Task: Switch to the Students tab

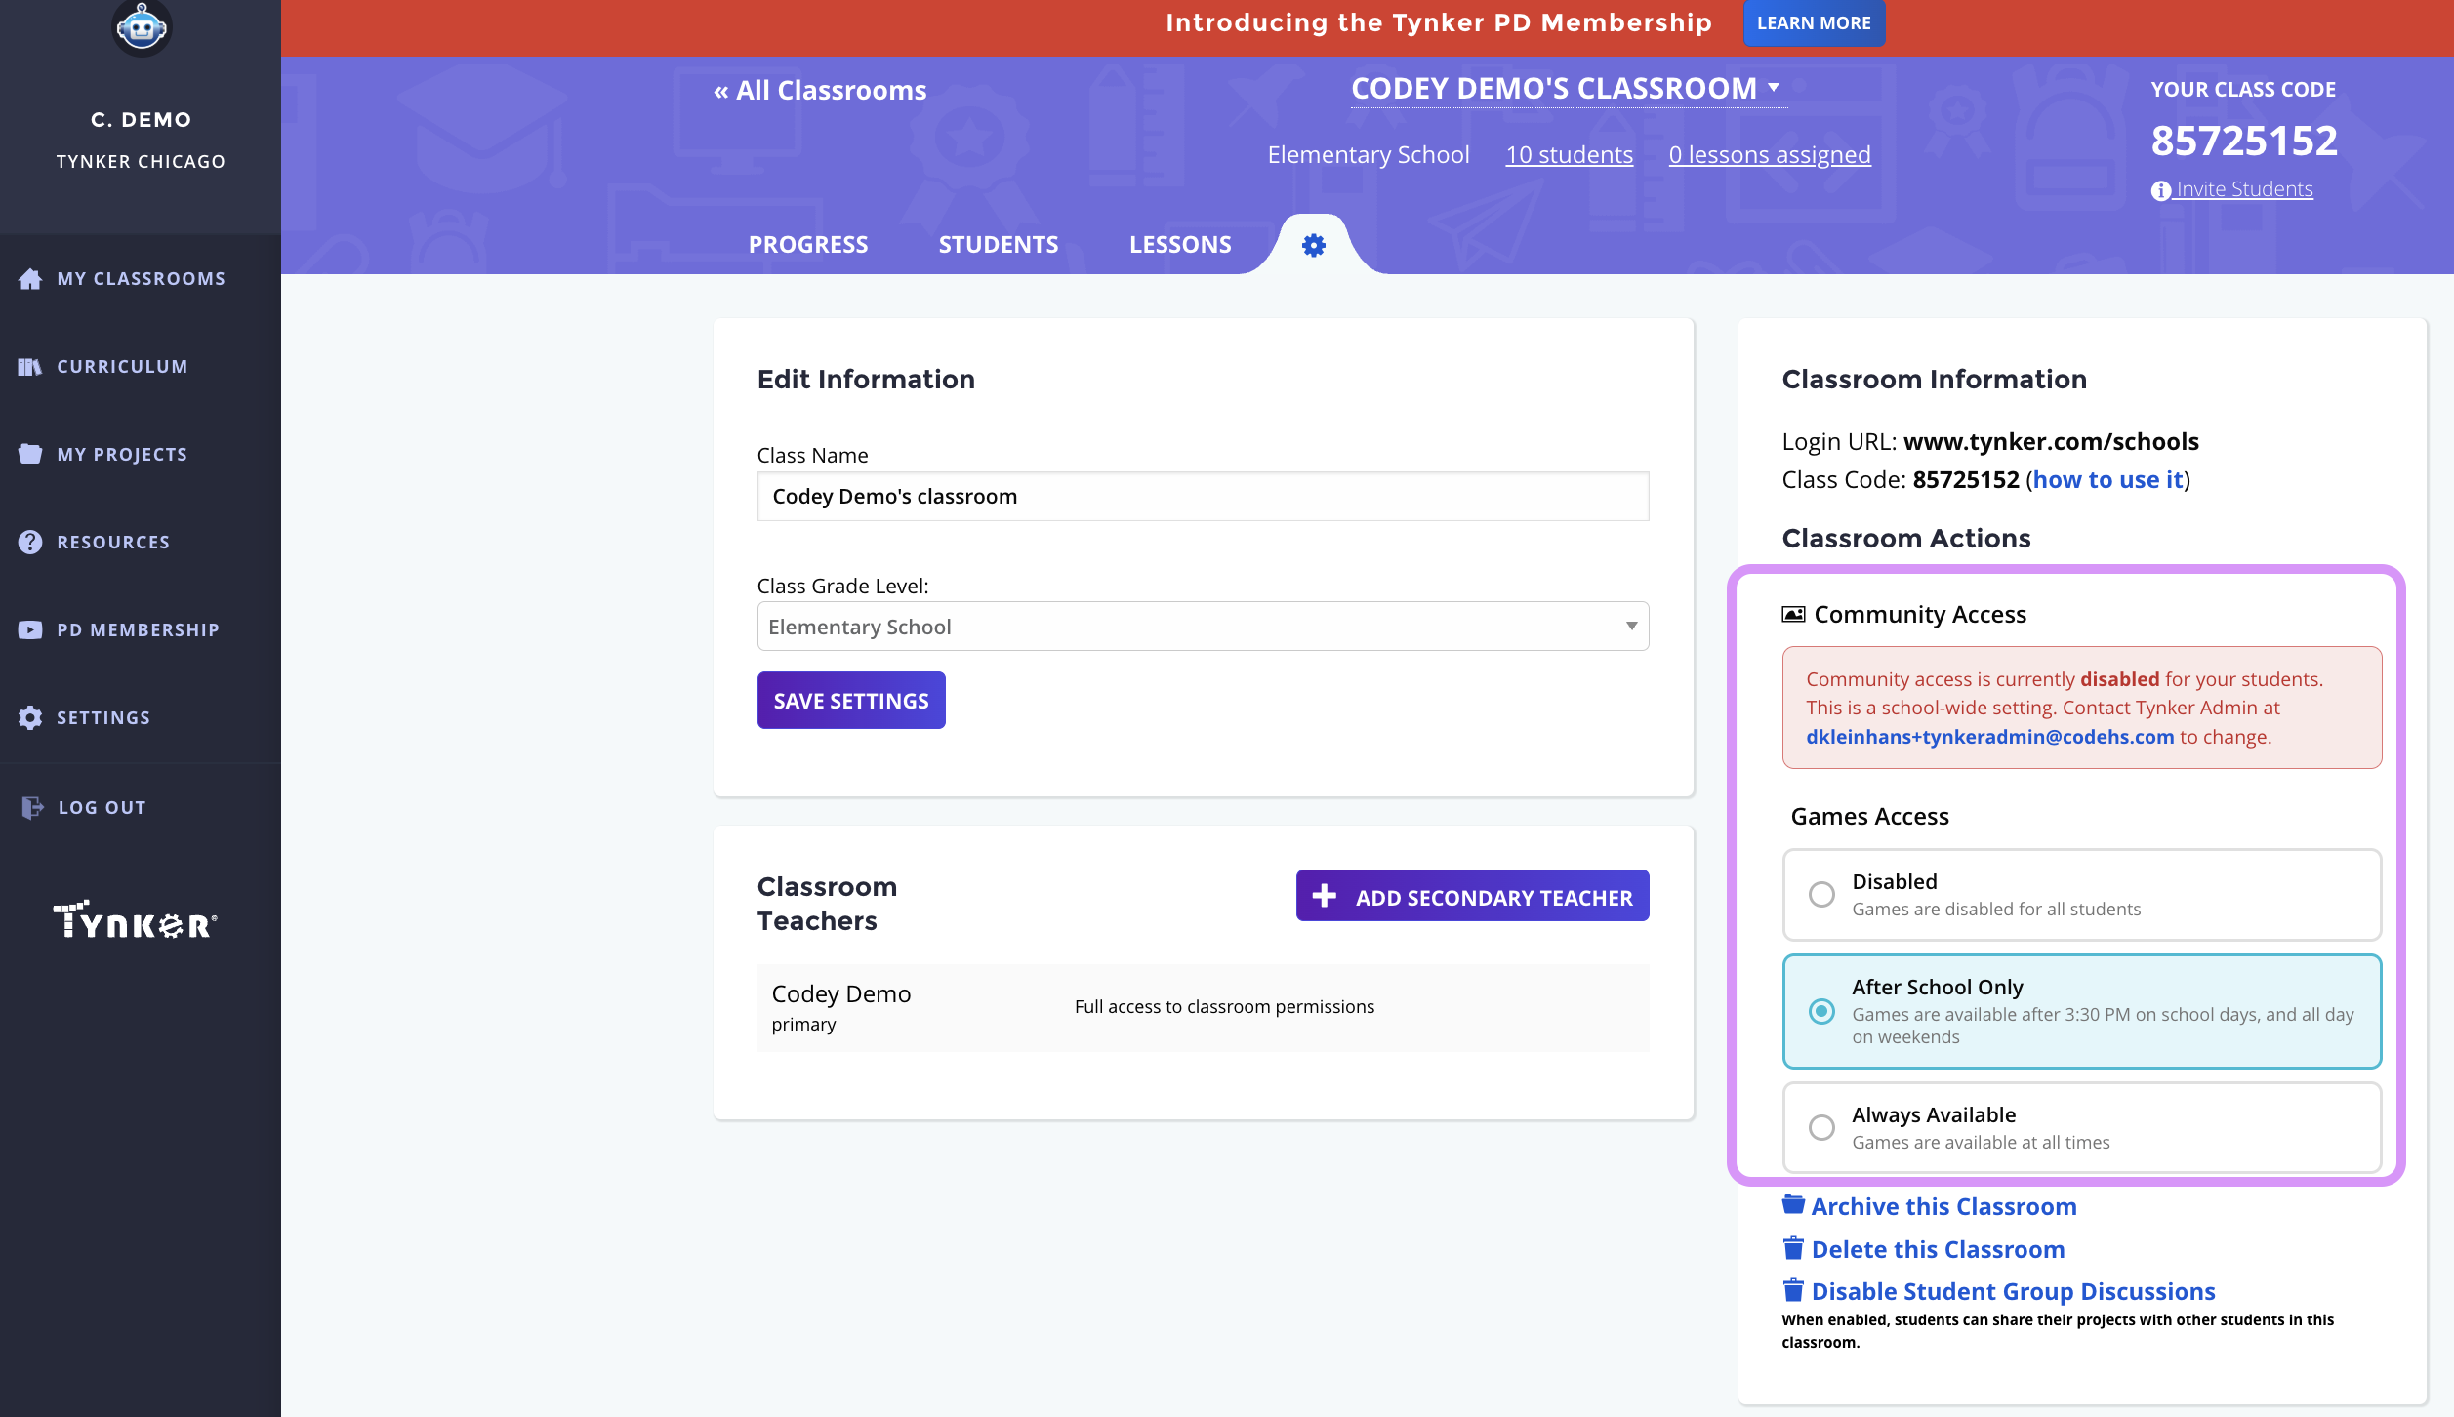Action: coord(999,245)
